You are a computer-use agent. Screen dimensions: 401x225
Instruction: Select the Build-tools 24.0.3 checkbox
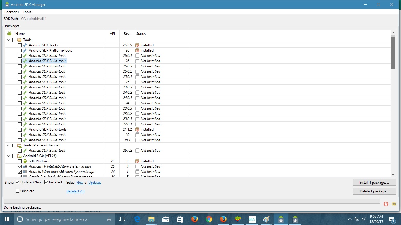[20, 87]
